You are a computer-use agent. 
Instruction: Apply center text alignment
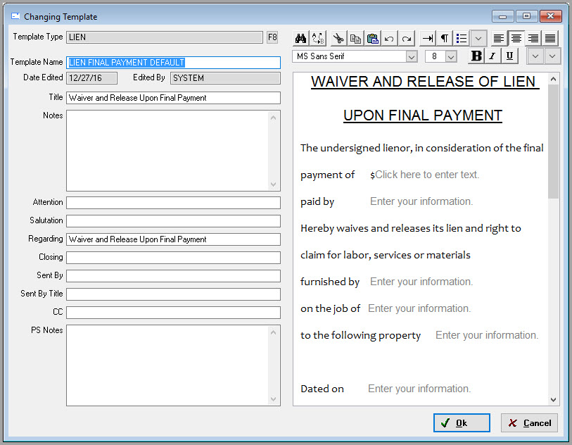(518, 37)
